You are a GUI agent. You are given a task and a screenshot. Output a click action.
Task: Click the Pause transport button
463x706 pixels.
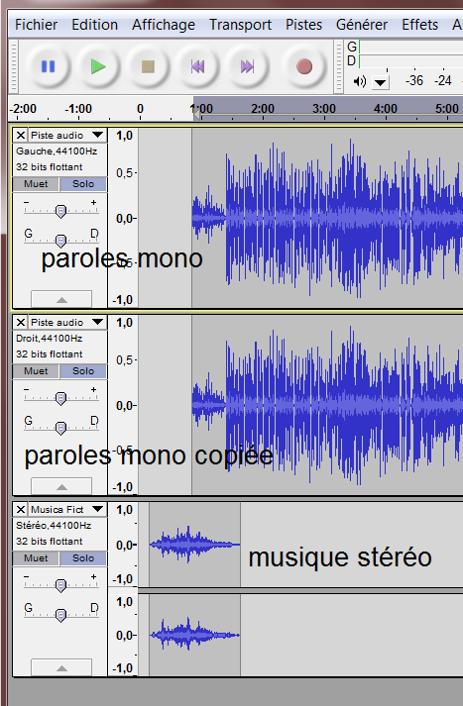click(x=49, y=67)
